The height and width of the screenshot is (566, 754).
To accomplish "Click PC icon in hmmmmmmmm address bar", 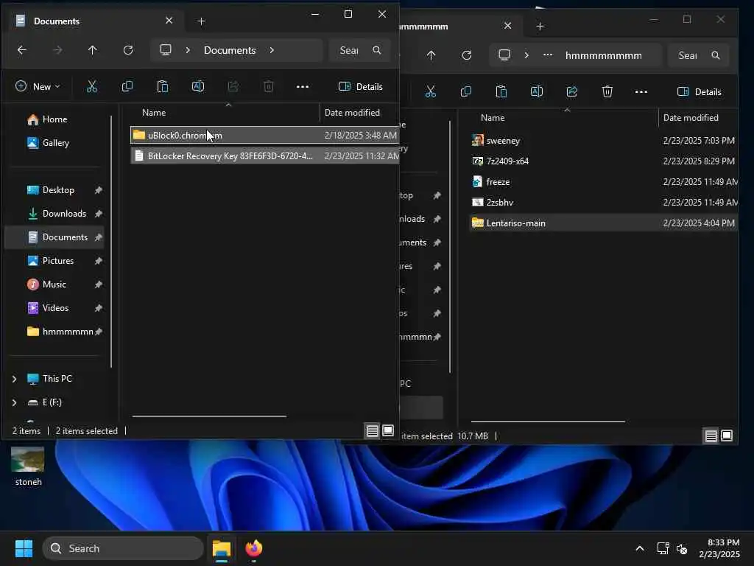I will 504,55.
